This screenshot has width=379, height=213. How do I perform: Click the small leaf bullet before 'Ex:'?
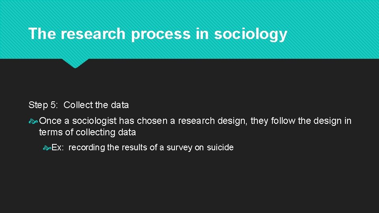[x=47, y=148]
